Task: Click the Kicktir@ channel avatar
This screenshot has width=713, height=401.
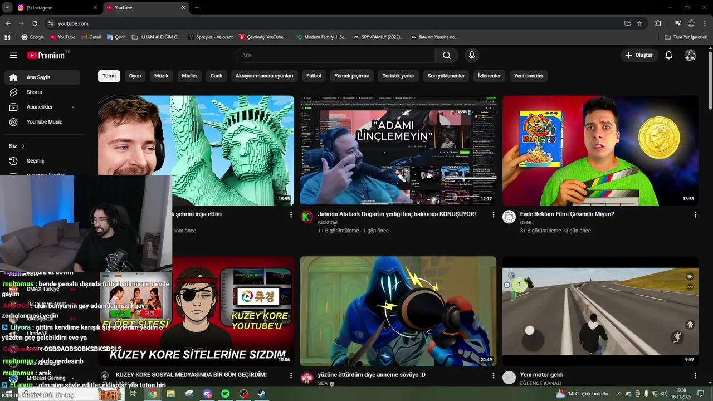Action: [307, 217]
